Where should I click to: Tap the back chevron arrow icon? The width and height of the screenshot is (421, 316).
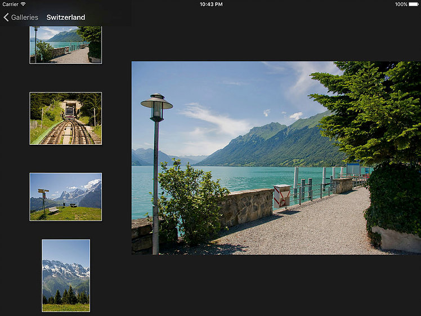(x=6, y=17)
